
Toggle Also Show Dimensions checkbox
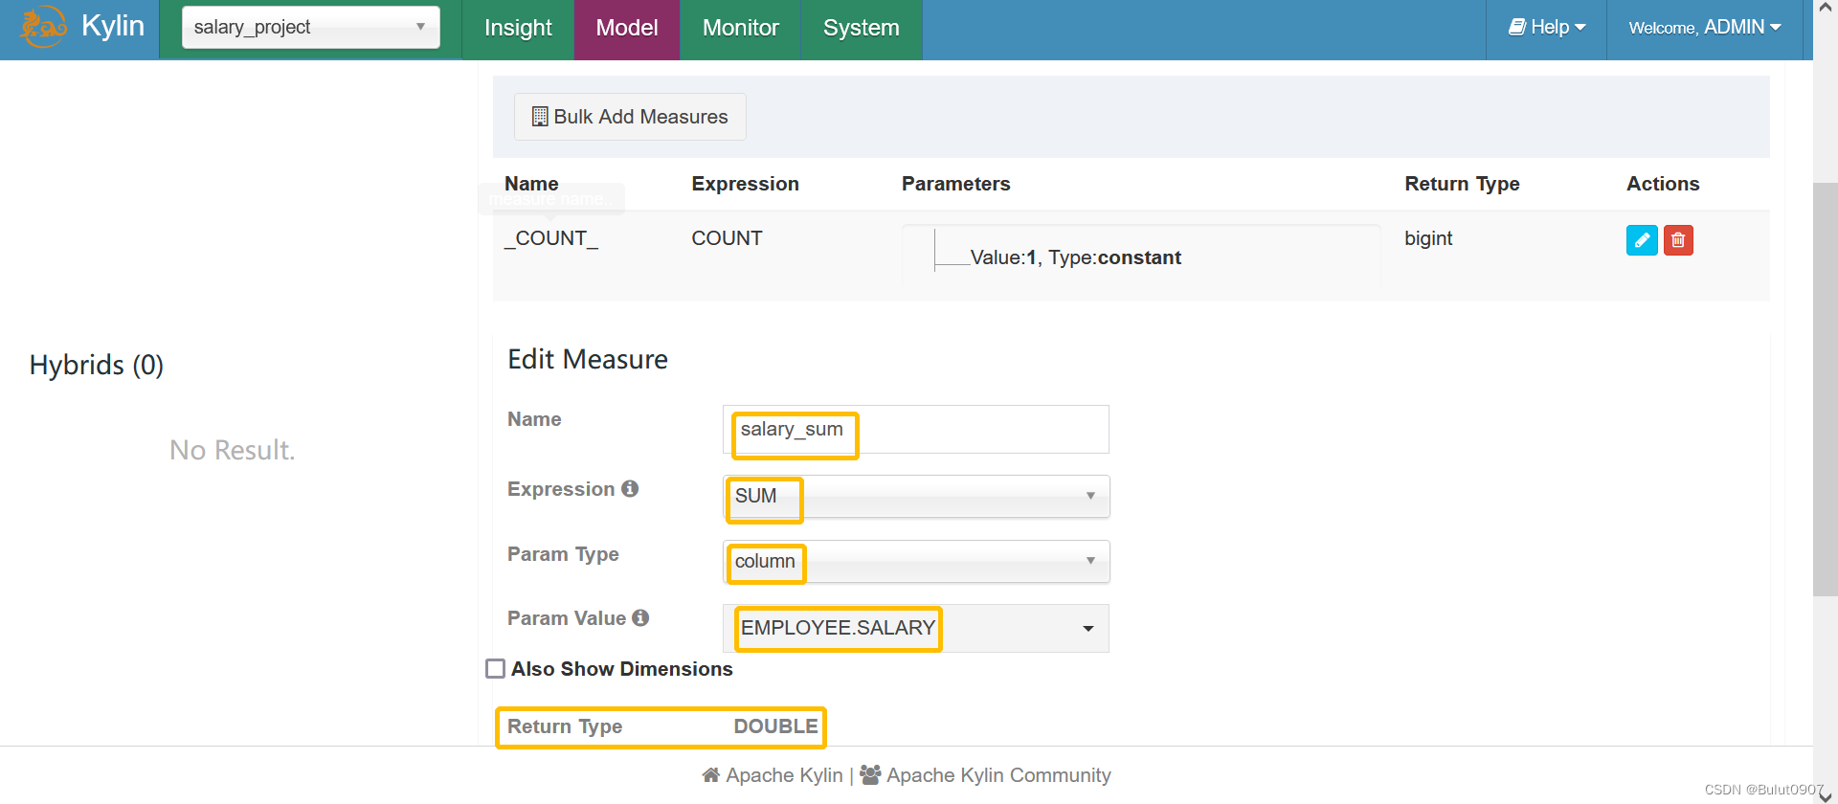[x=495, y=669]
